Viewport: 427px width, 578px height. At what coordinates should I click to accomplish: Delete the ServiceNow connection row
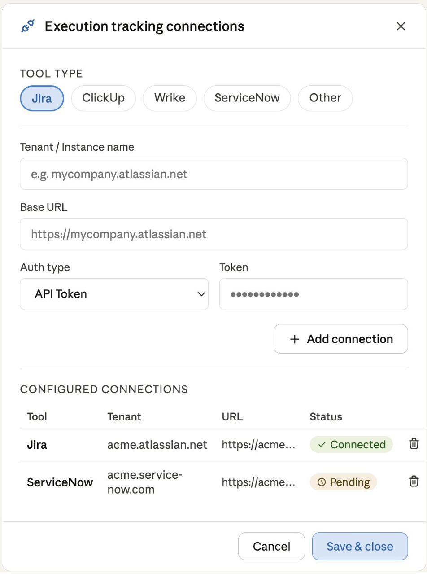[413, 482]
